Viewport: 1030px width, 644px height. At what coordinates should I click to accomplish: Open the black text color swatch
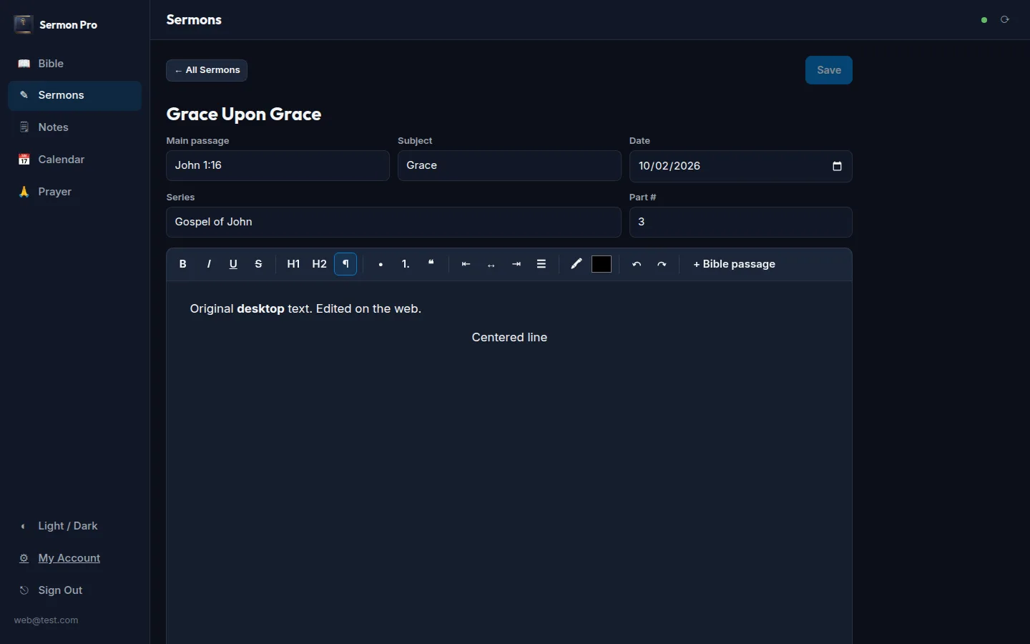pyautogui.click(x=602, y=264)
